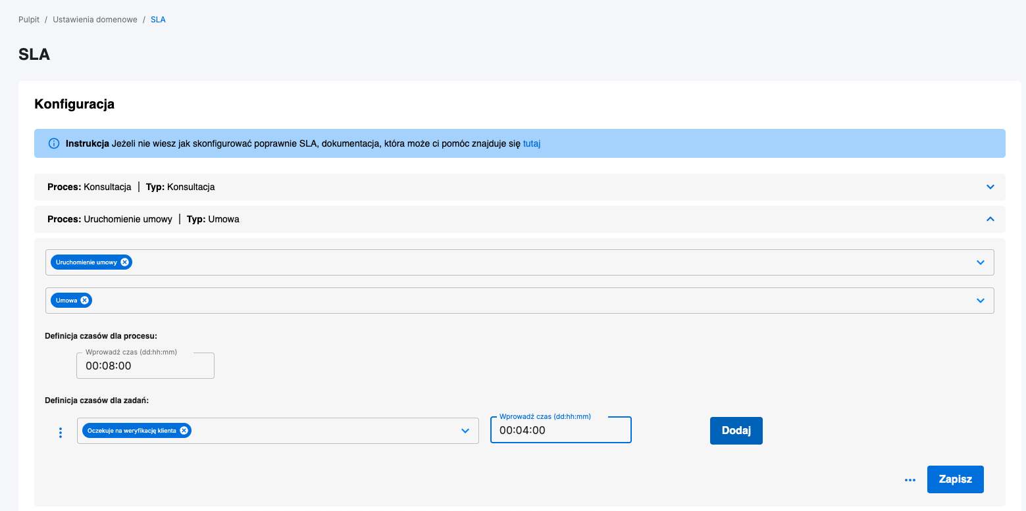The width and height of the screenshot is (1026, 511).
Task: Focus the process time field 00:08:00
Action: coord(145,366)
